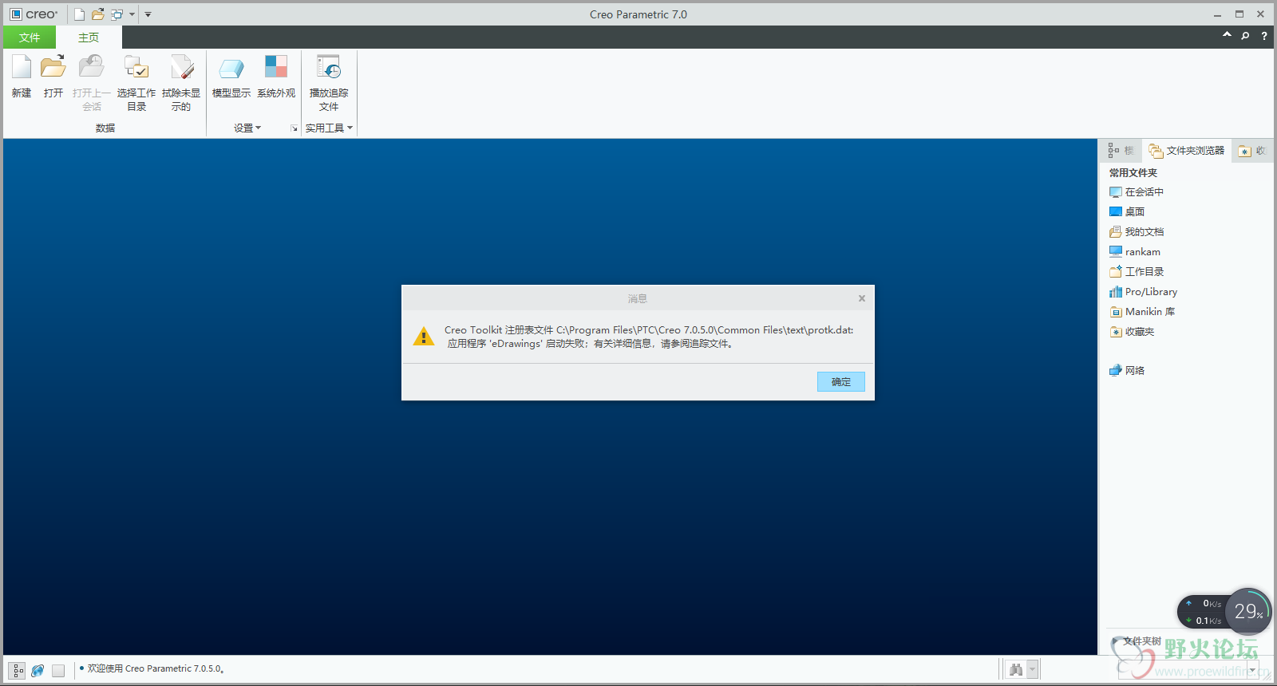The width and height of the screenshot is (1277, 686).
Task: Select the 主页 ribbon tab
Action: point(89,37)
